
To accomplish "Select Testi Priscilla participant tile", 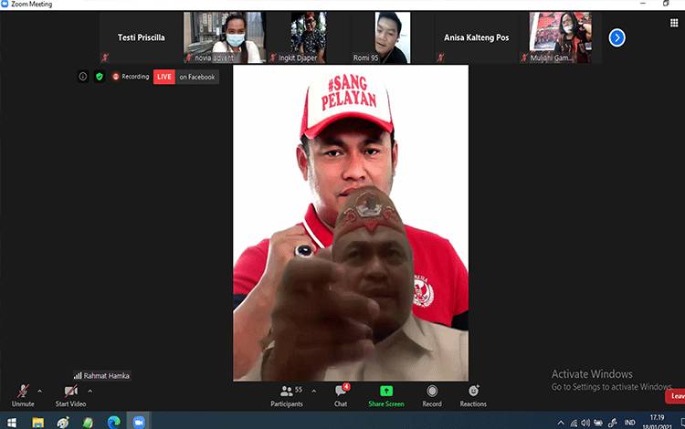I will point(141,37).
